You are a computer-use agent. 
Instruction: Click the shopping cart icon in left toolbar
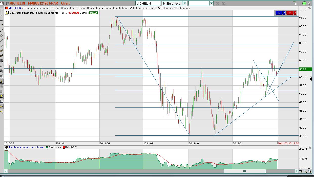click(x=2, y=107)
